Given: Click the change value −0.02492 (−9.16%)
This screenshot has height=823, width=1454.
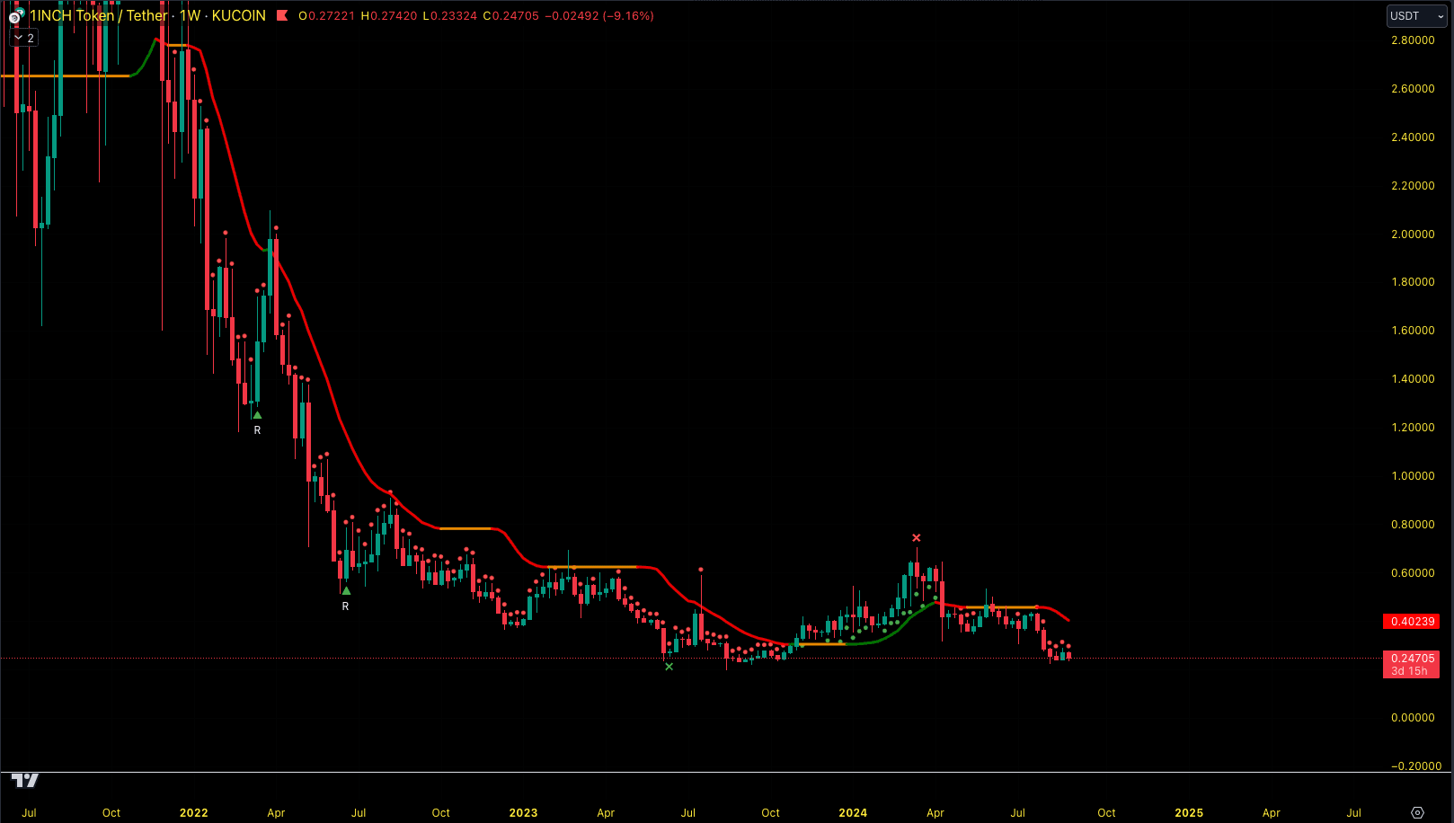Looking at the screenshot, I should pyautogui.click(x=599, y=16).
